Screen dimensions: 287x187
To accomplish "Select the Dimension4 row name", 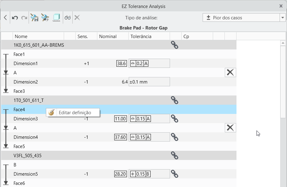I will click(x=26, y=137).
